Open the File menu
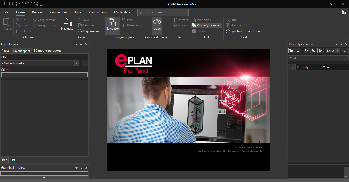The height and width of the screenshot is (182, 349). 6,12
